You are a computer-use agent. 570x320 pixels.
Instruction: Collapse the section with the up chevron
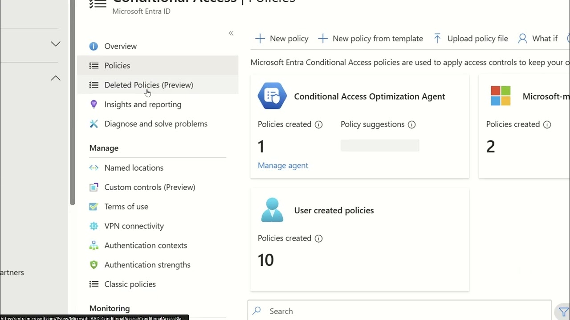[x=56, y=78]
